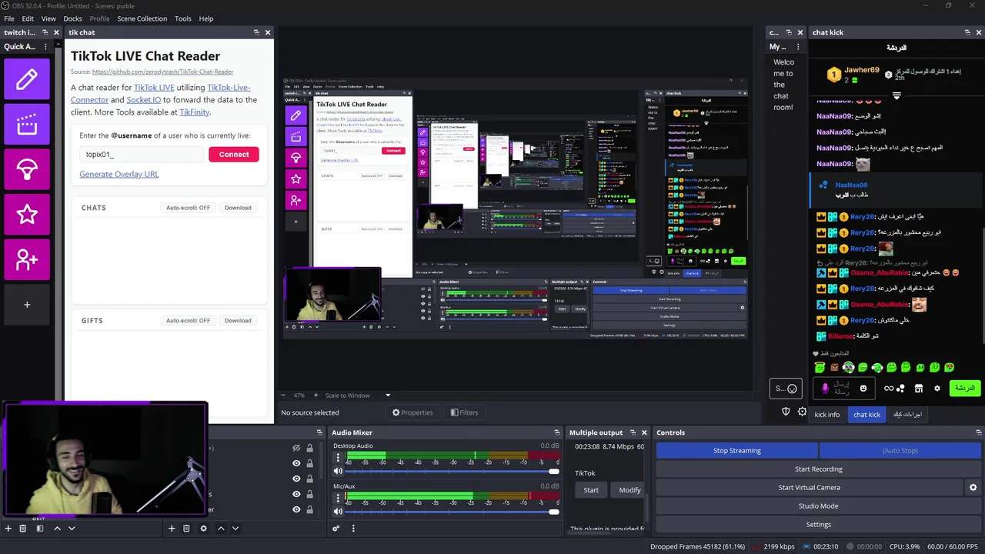Show the hidden source via crossed-eye icon
The width and height of the screenshot is (985, 554).
296,448
